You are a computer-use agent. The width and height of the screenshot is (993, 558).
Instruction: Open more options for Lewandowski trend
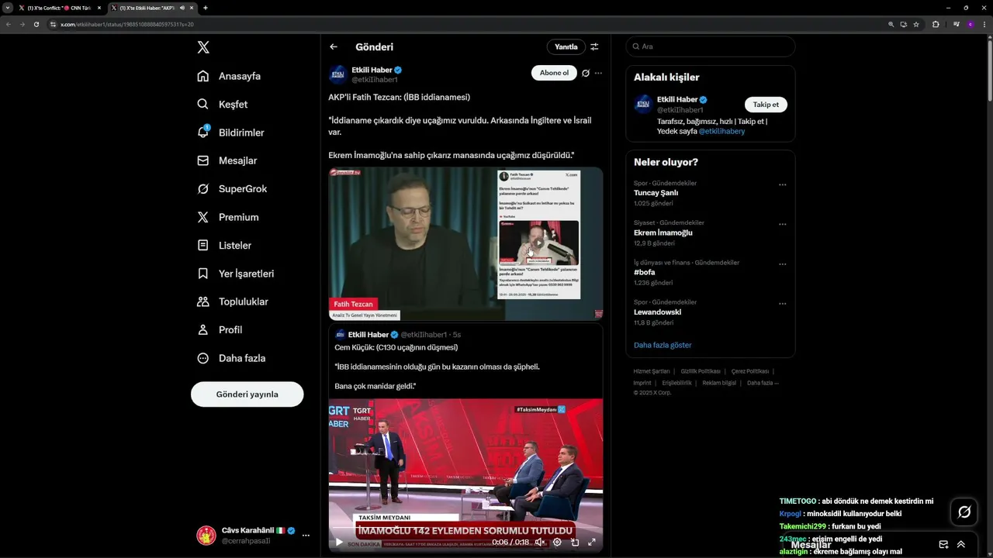coord(782,303)
